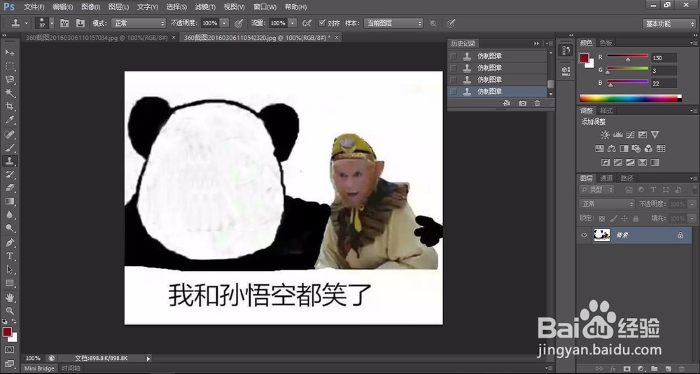Select the Clone Stamp tool in toolbox
Viewport: 700px width, 374px height.
pyautogui.click(x=10, y=161)
